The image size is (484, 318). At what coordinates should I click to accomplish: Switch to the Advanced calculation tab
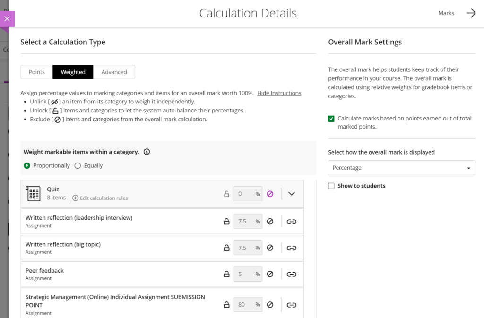114,72
